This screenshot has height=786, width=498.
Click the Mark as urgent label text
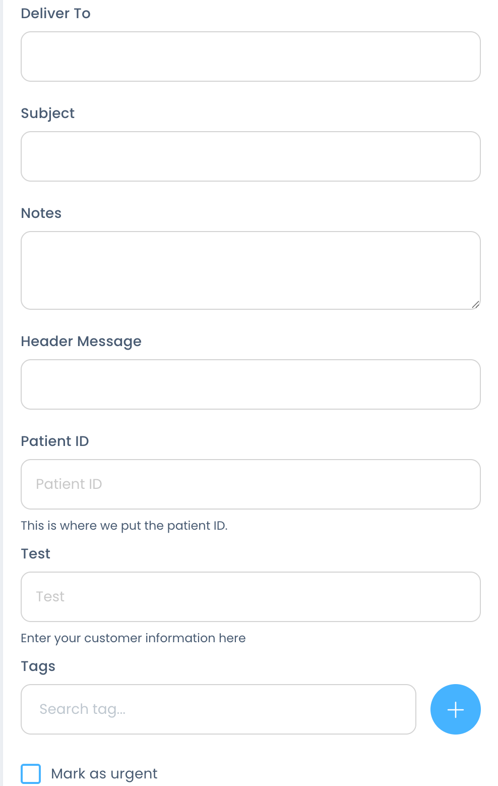[x=104, y=774]
